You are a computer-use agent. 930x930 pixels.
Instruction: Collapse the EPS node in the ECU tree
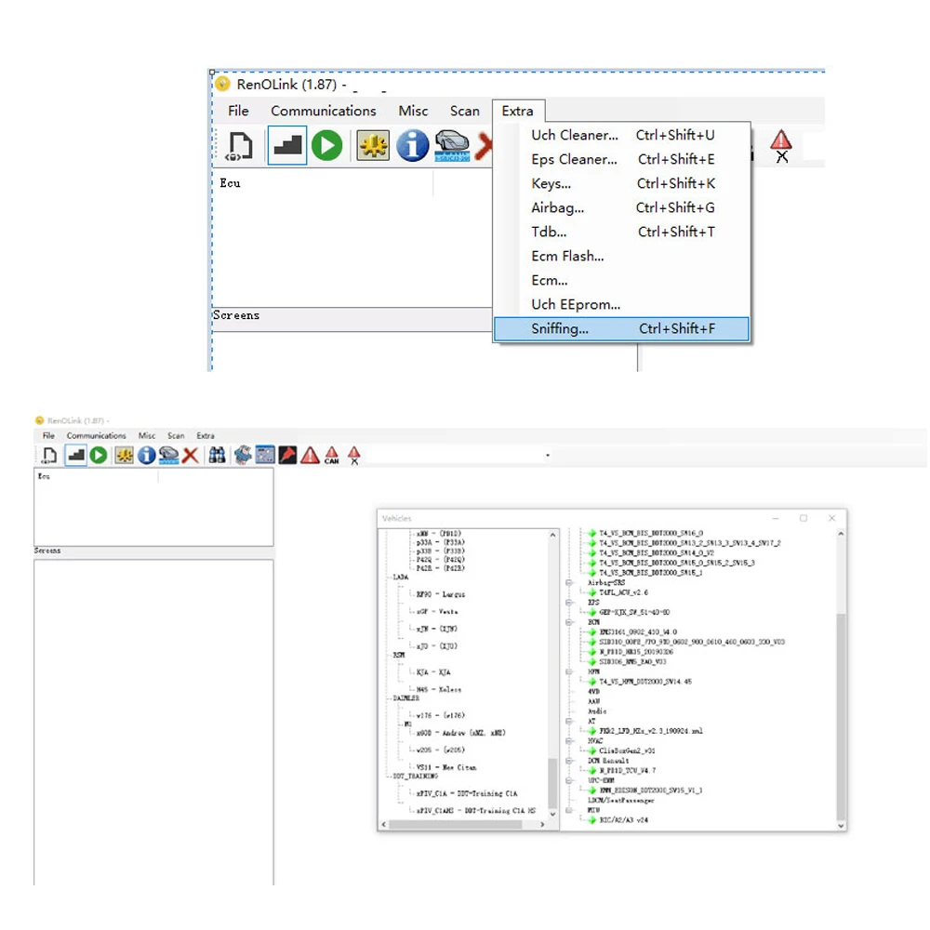569,603
